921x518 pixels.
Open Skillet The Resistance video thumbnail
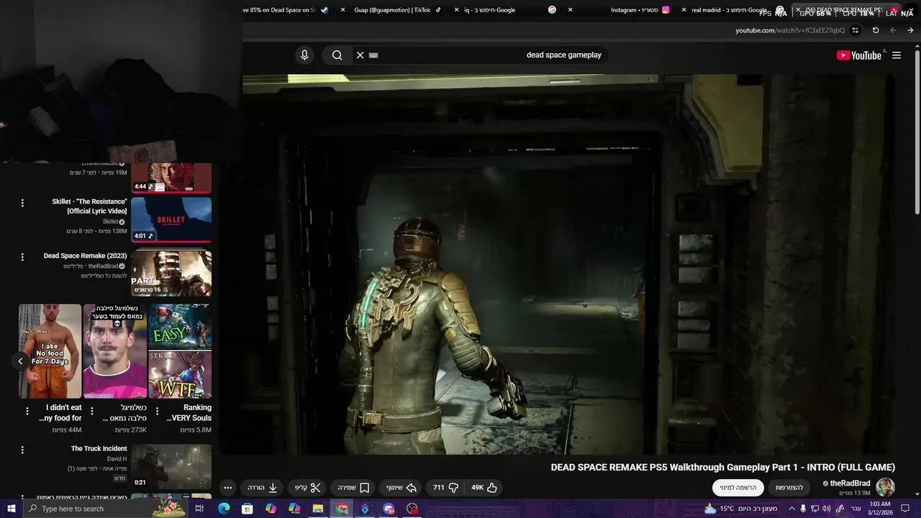coord(171,219)
